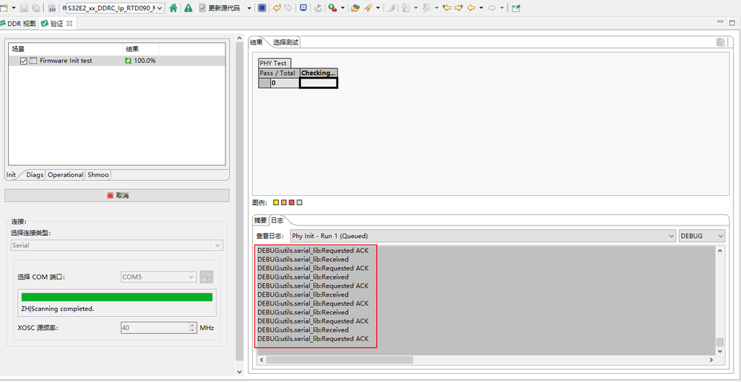
Task: Click the Forward navigation arrow icon
Action: click(x=492, y=8)
